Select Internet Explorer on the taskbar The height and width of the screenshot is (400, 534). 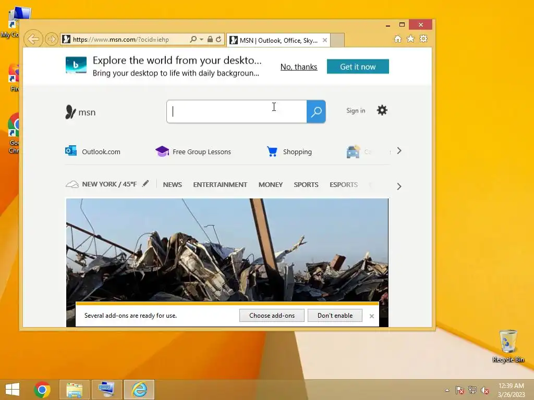coord(139,390)
